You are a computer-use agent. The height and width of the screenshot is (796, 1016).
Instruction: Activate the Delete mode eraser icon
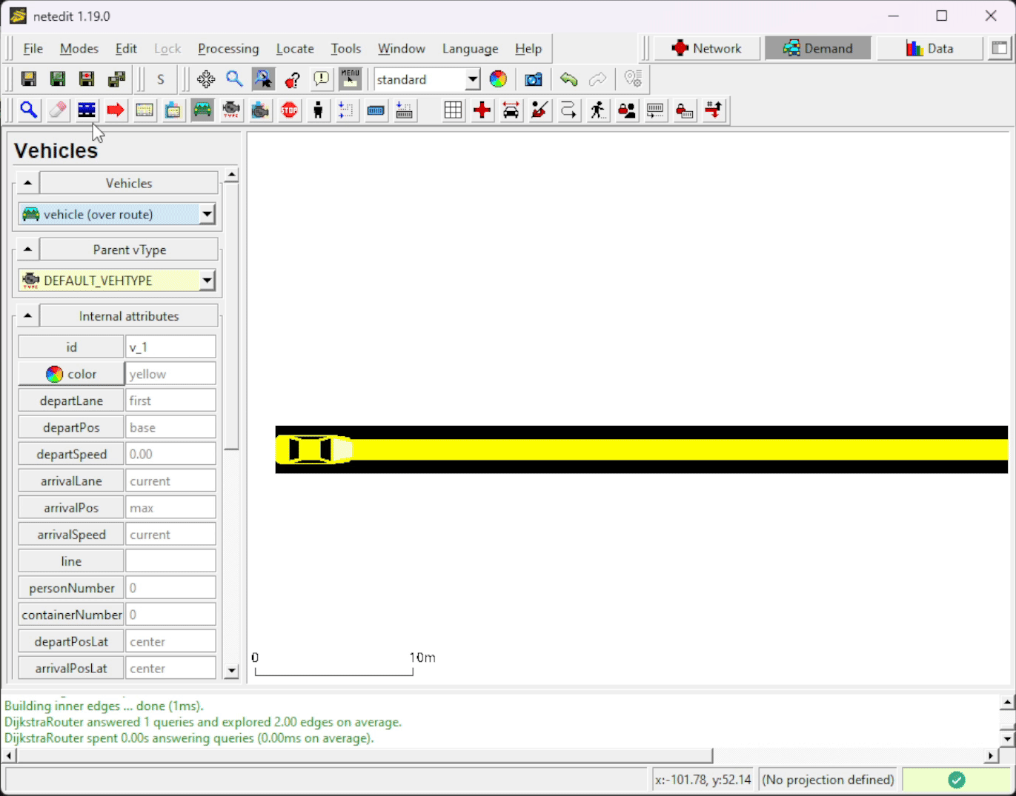click(58, 110)
